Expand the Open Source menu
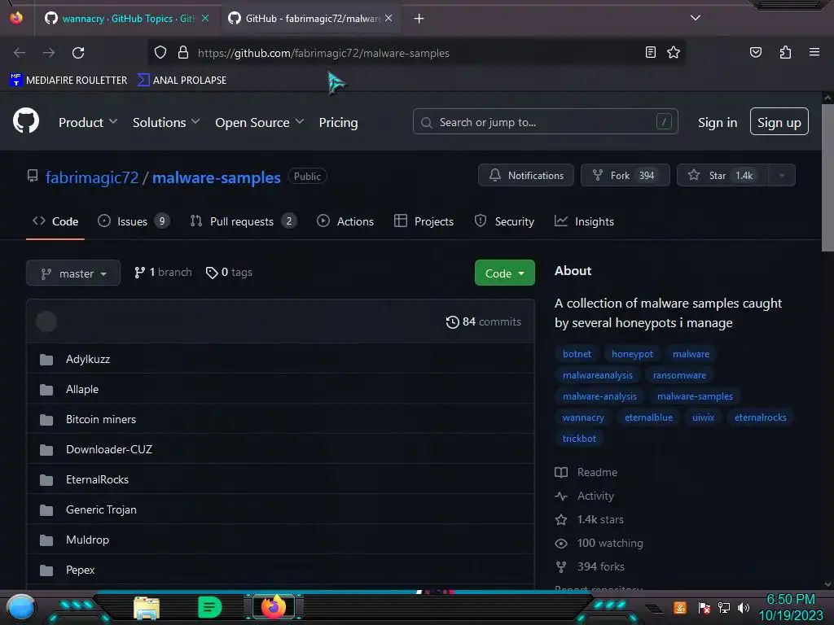Viewport: 834px width, 625px height. (x=260, y=122)
